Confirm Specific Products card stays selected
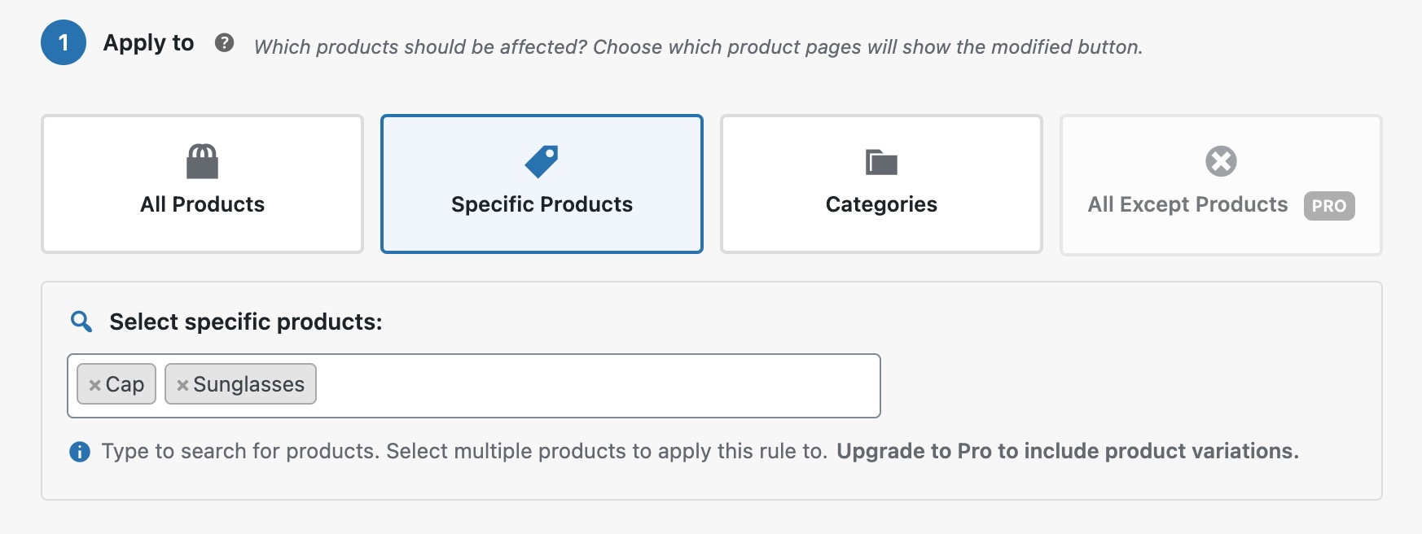Image resolution: width=1422 pixels, height=534 pixels. (x=542, y=204)
